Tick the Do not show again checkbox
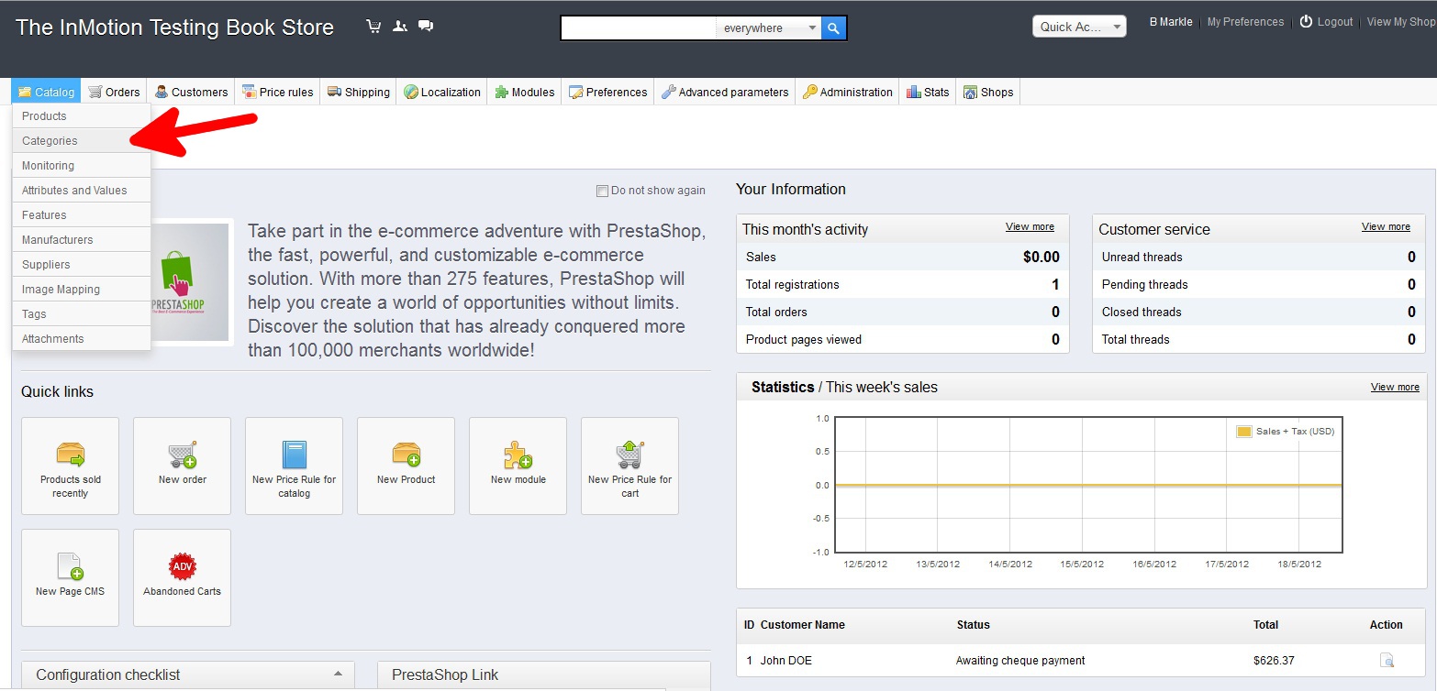 tap(602, 191)
